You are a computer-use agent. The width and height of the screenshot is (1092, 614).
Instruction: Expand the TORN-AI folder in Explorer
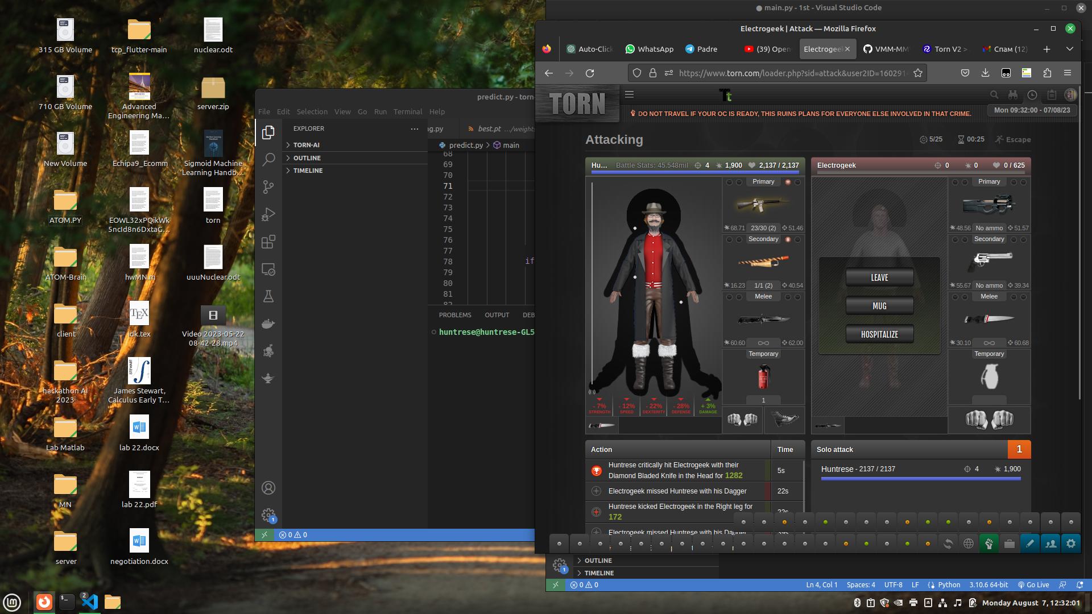(x=355, y=145)
